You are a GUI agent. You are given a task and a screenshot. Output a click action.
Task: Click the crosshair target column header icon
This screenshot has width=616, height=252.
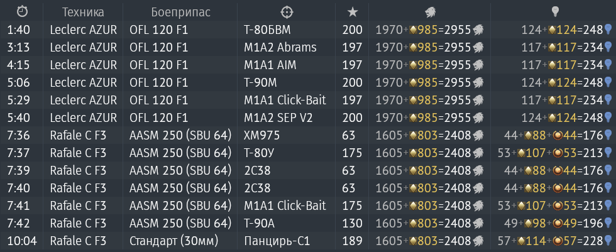(287, 12)
